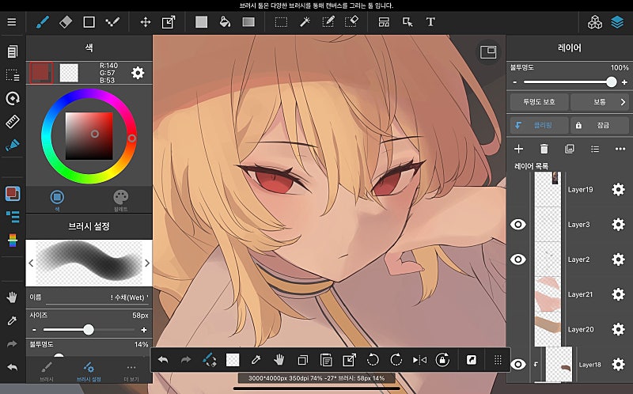Viewport: 633px width, 394px height.
Task: Select the Bucket fill tool
Action: (224, 22)
